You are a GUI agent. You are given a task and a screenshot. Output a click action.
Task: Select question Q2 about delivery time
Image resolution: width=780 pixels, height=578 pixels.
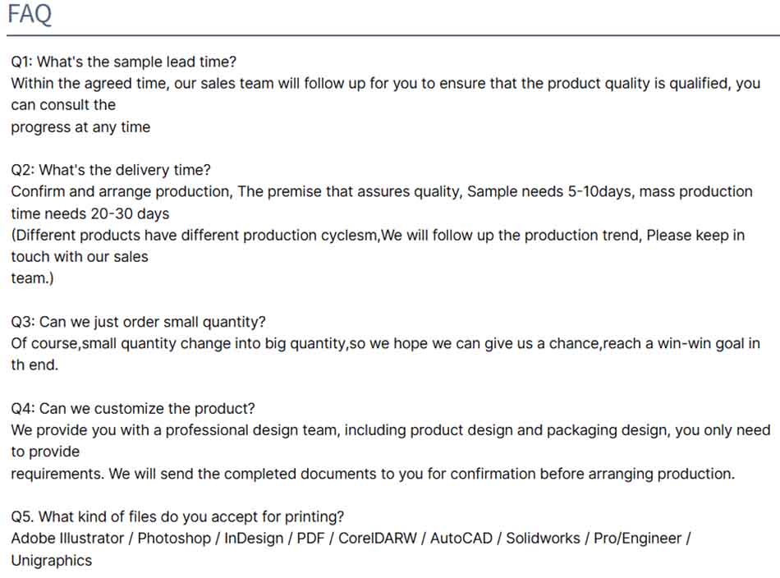[111, 170]
